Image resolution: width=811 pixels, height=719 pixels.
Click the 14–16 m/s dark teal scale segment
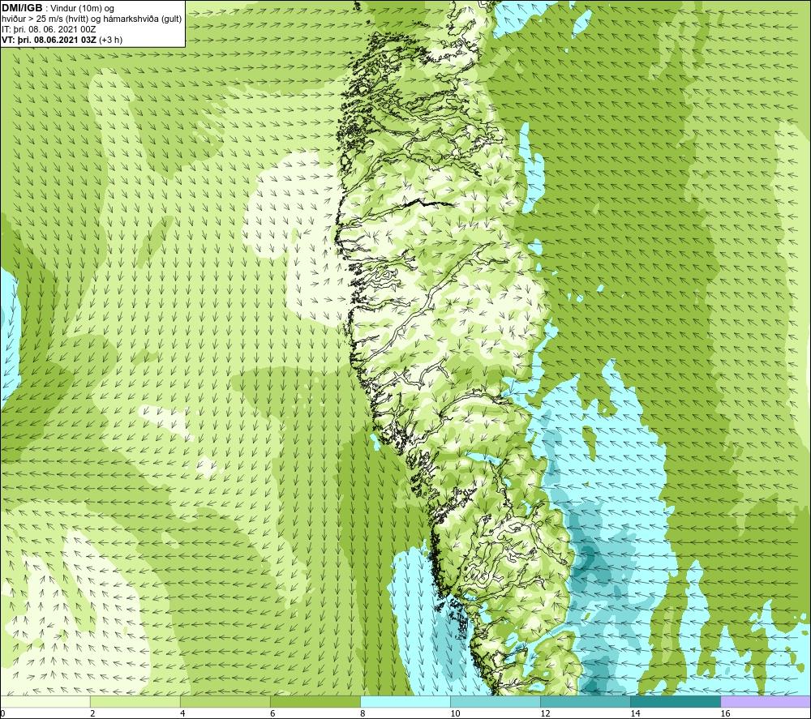675,701
